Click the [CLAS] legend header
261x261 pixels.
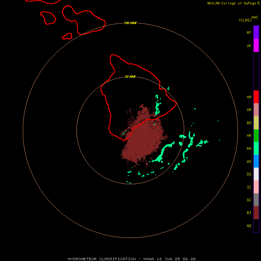click(x=245, y=20)
